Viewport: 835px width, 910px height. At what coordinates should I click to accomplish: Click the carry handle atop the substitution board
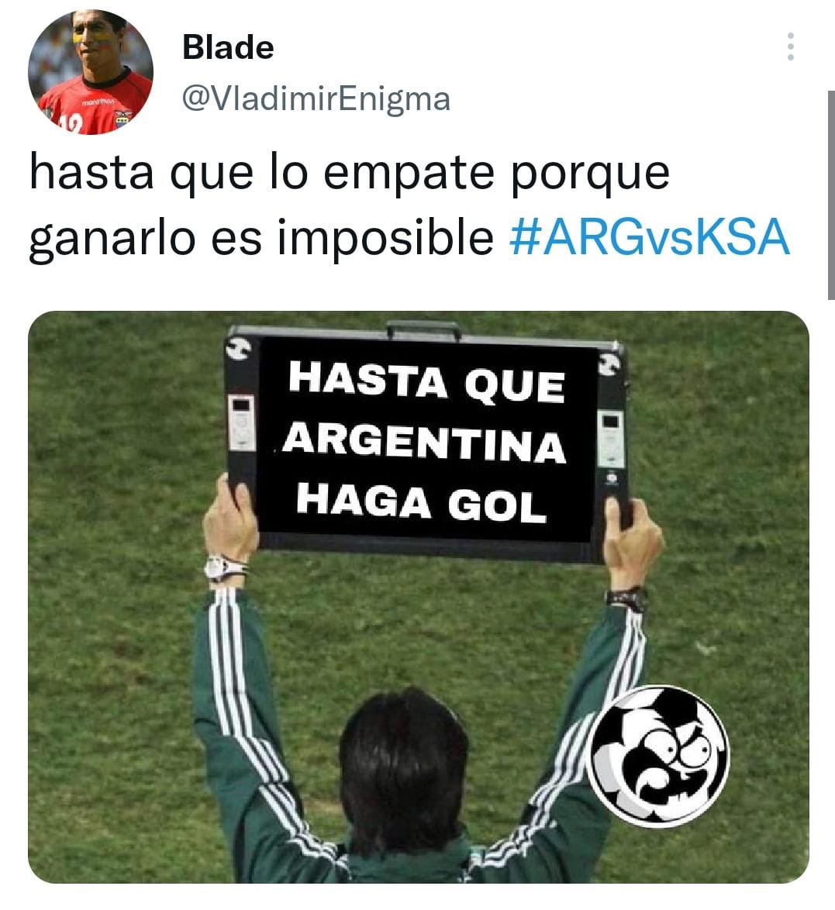(x=424, y=331)
